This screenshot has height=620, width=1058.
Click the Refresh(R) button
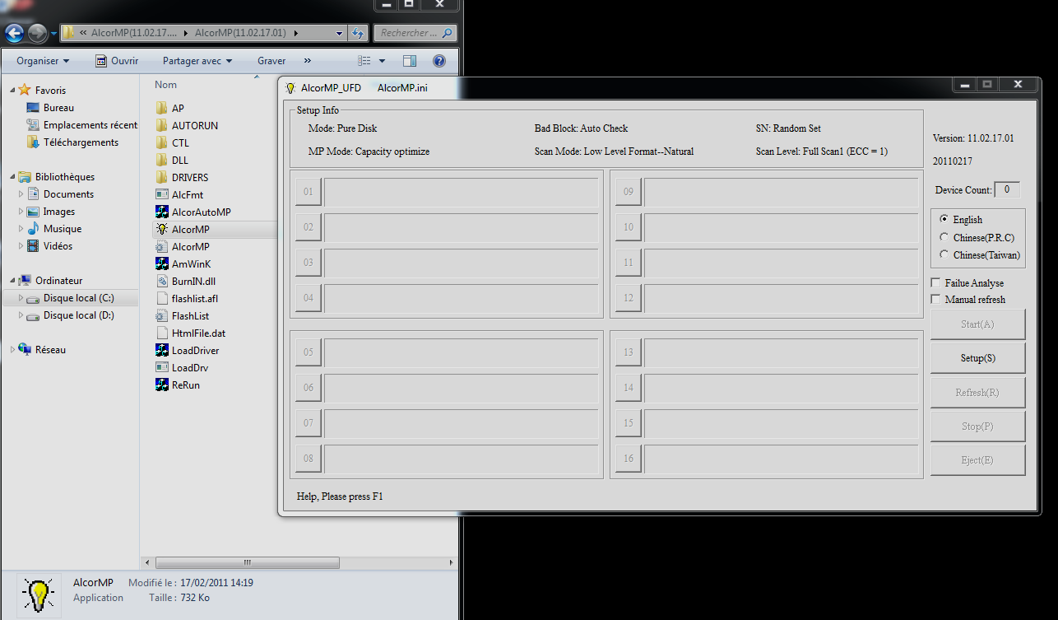pyautogui.click(x=977, y=393)
